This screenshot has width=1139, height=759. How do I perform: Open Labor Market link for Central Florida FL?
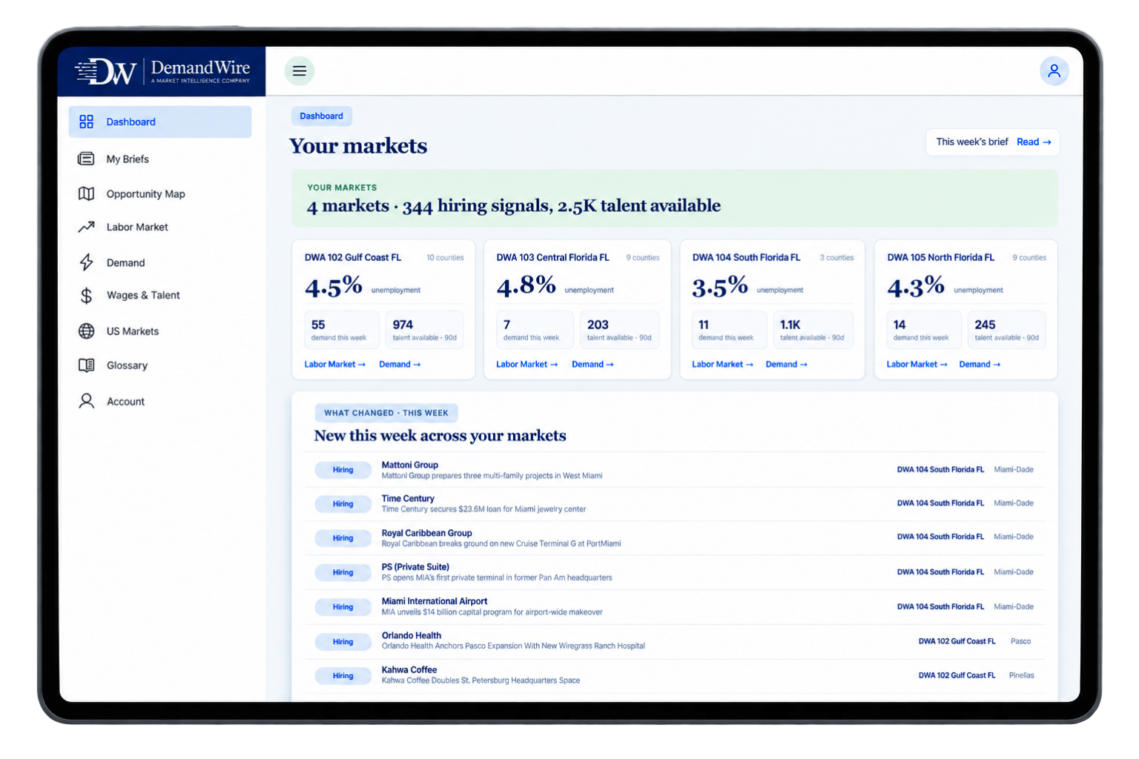(x=526, y=364)
